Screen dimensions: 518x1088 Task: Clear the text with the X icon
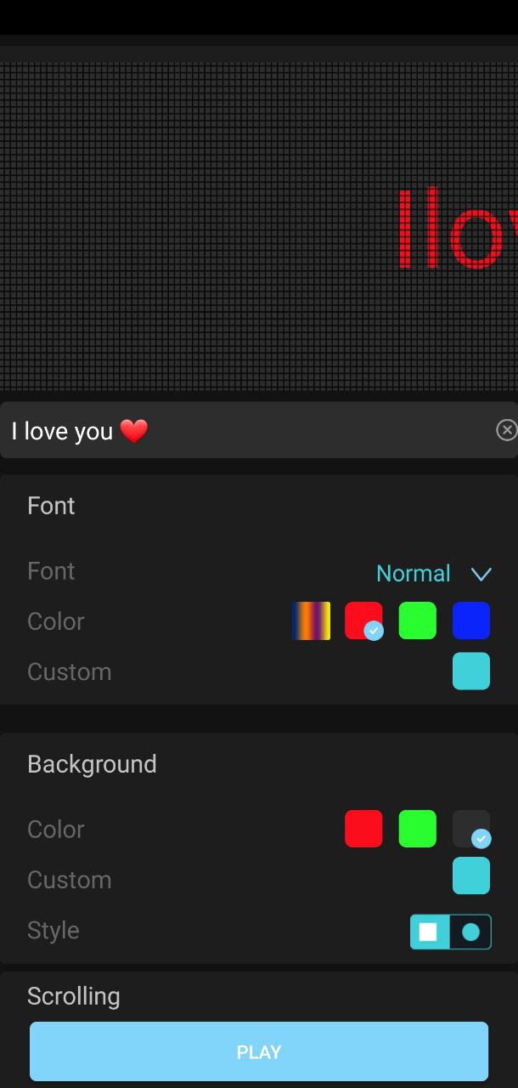tap(506, 430)
